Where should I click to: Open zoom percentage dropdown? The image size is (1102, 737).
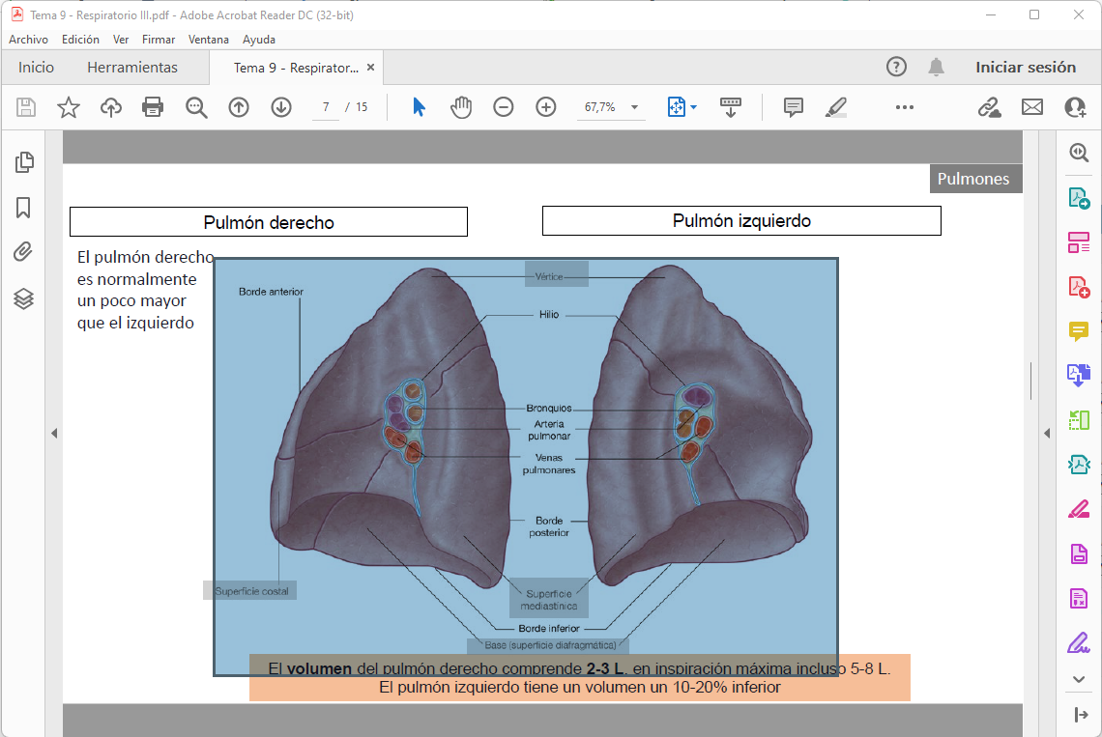pyautogui.click(x=635, y=107)
